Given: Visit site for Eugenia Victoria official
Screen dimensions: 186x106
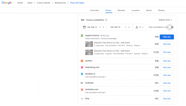Looking at the screenshot, I should pos(167,37).
